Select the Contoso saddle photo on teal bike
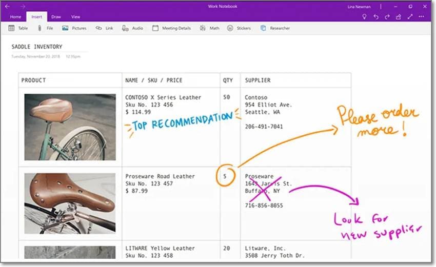Viewport: 436px width, 267px height. pyautogui.click(x=70, y=127)
